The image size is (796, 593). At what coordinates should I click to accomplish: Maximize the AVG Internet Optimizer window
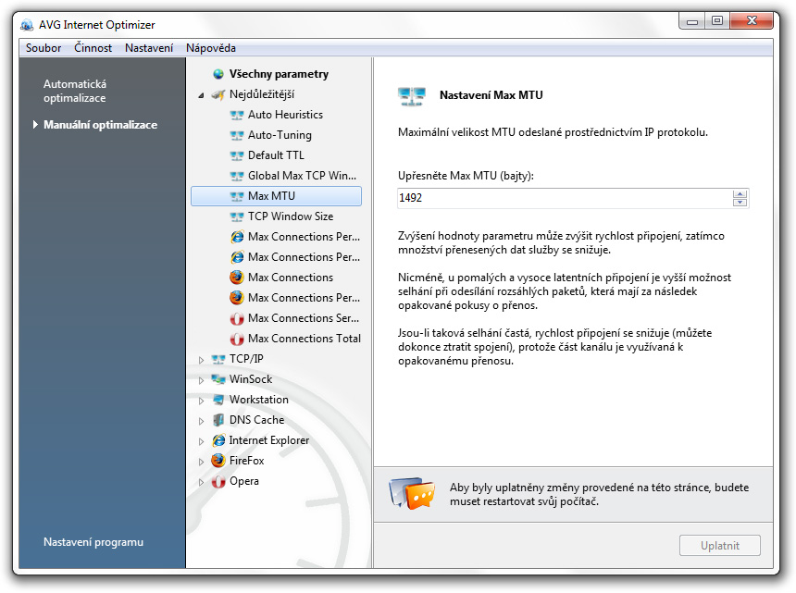716,20
